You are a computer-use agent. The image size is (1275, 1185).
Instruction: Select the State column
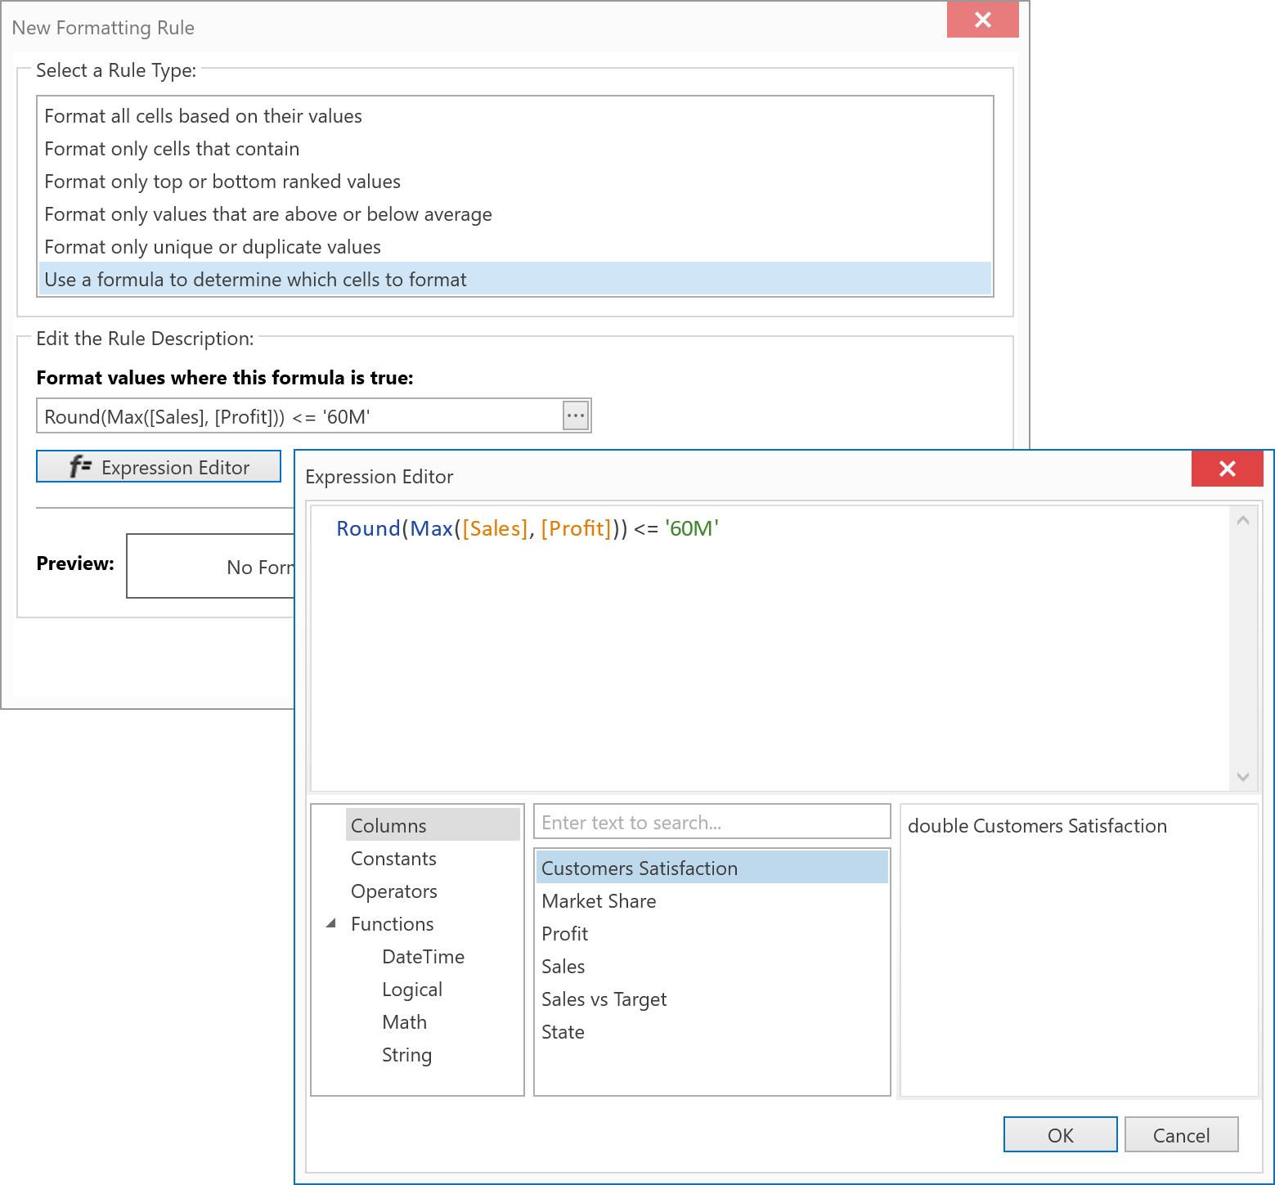[x=712, y=1032]
